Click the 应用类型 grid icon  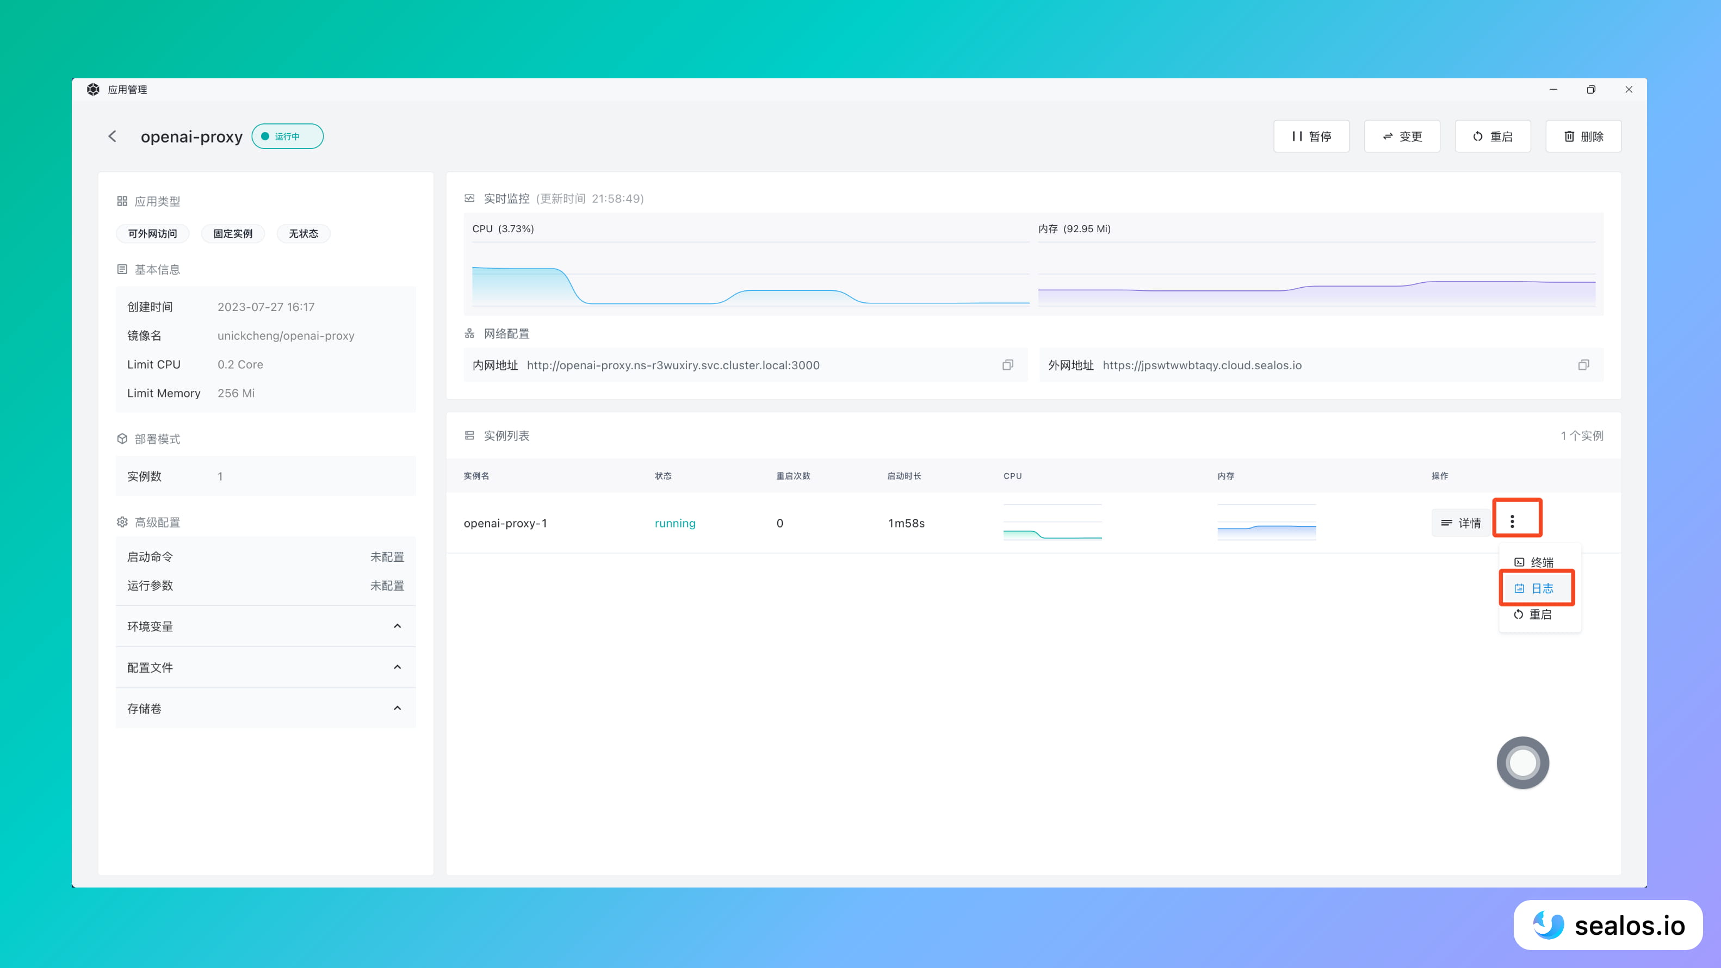[x=122, y=201]
